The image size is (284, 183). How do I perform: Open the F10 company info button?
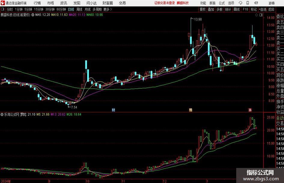pos(246,9)
